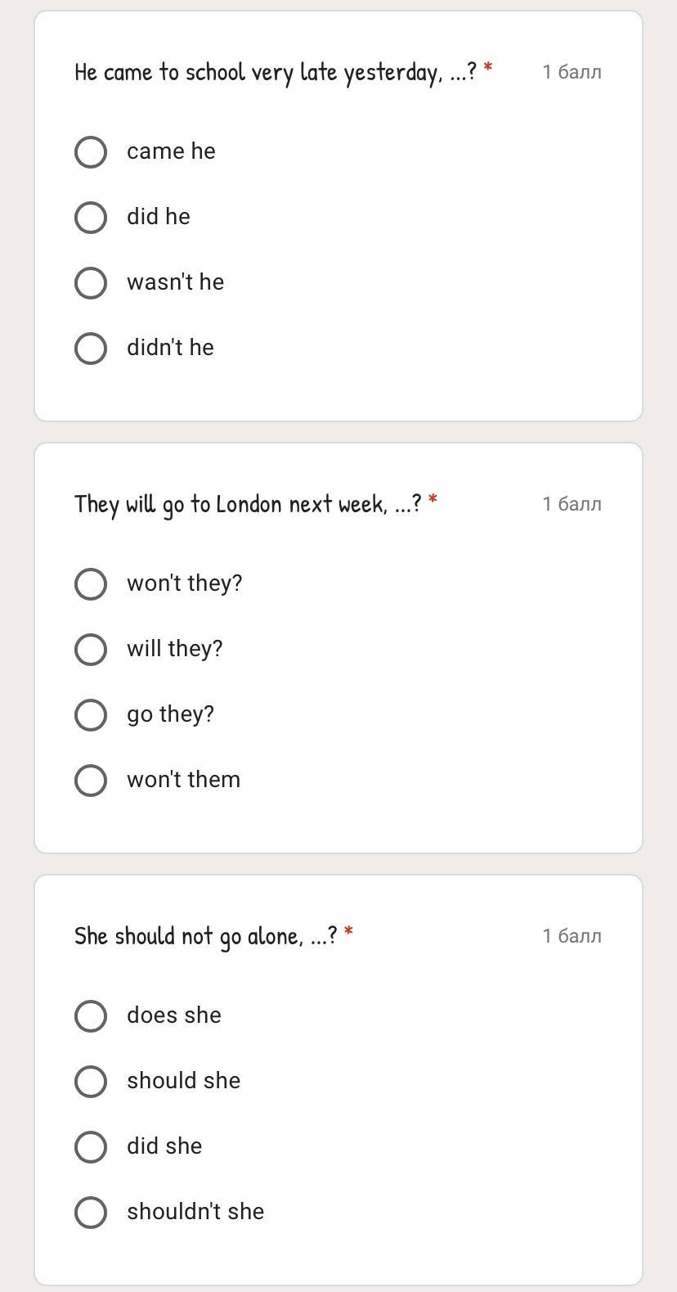This screenshot has height=1292, width=677.
Task: Click the red asterisk on the London question
Action: click(x=433, y=498)
